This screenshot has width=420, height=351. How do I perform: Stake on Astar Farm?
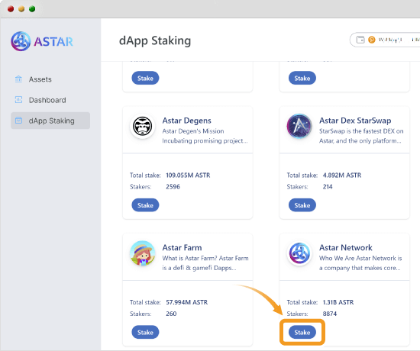click(145, 332)
